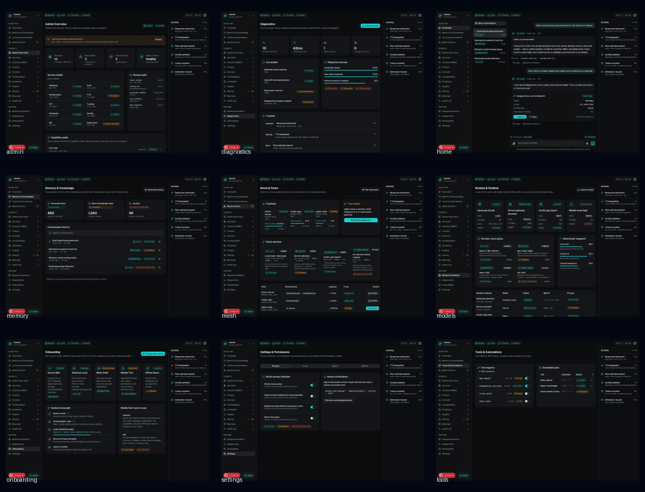Image resolution: width=645 pixels, height=492 pixels.
Task: Click the Credential values redaction bar in diagnostics
Action: click(x=351, y=70)
